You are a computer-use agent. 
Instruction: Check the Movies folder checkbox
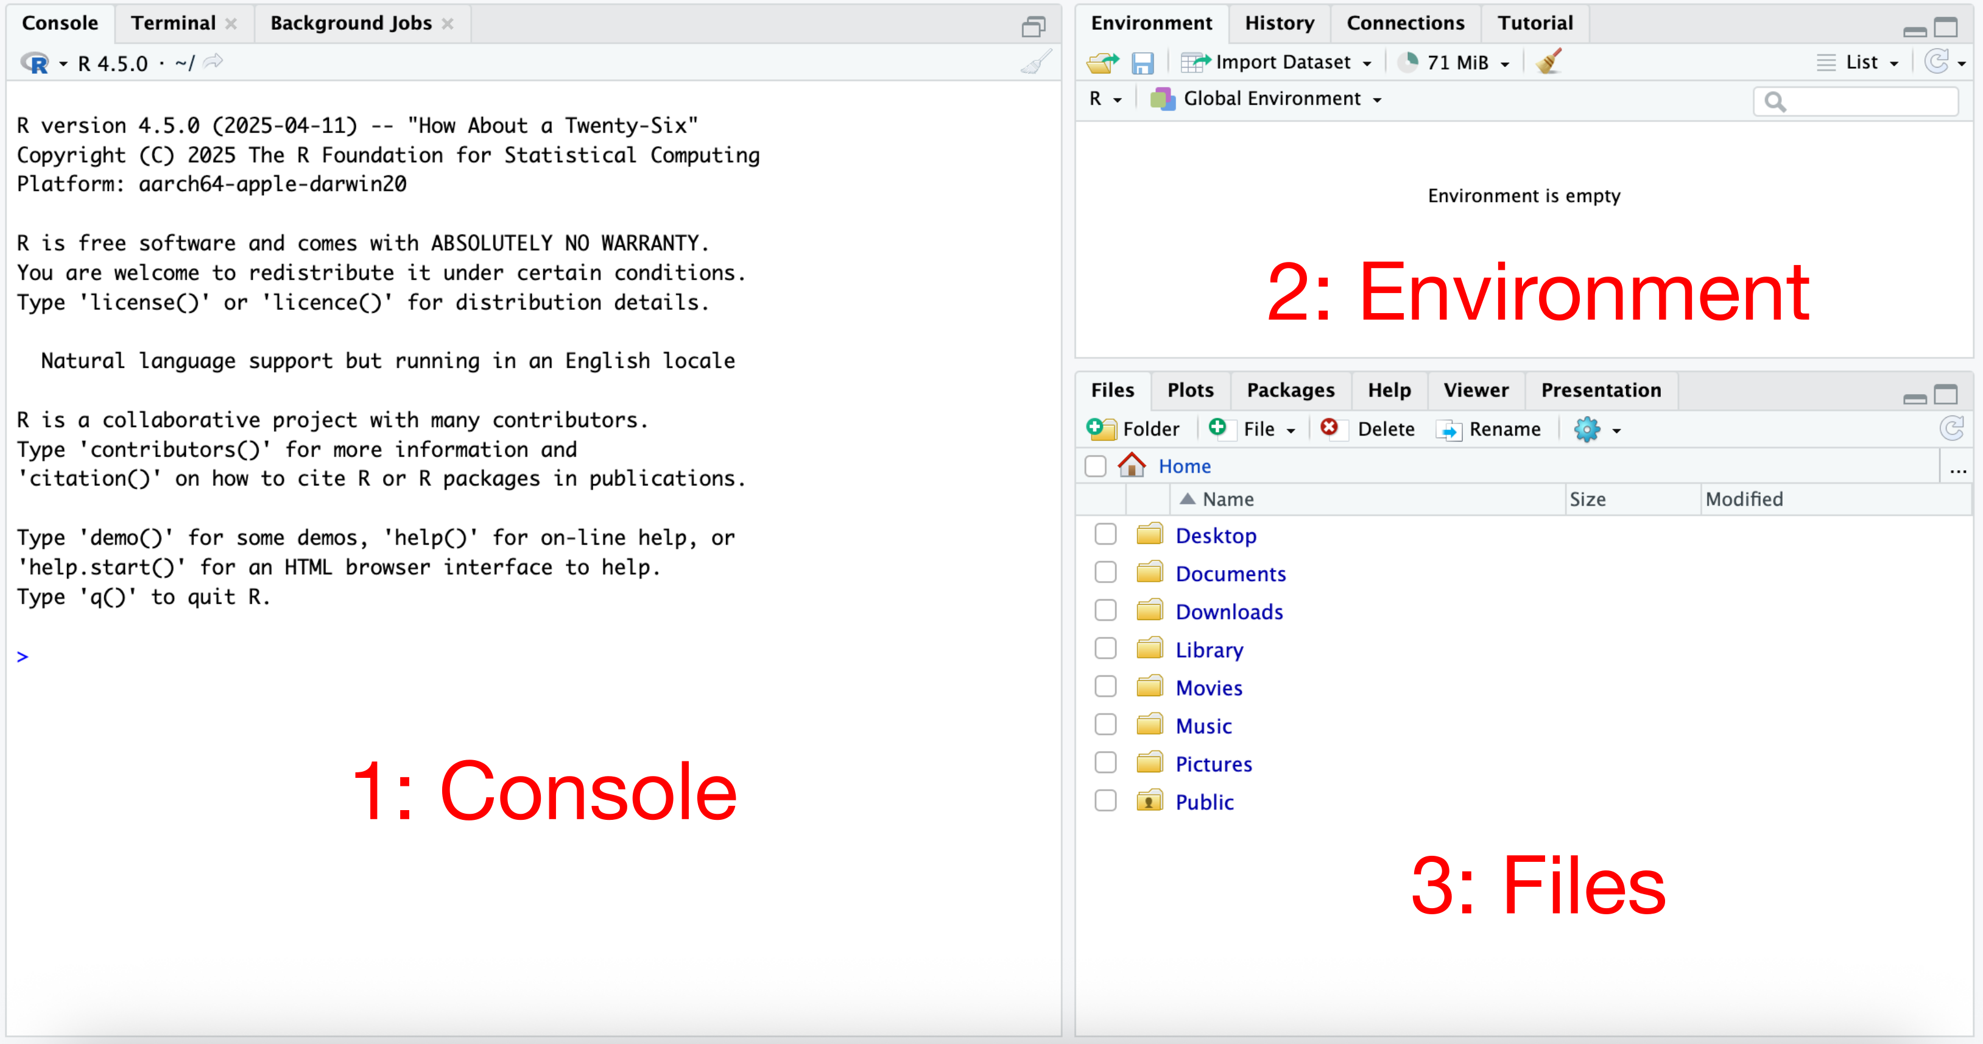click(x=1105, y=686)
